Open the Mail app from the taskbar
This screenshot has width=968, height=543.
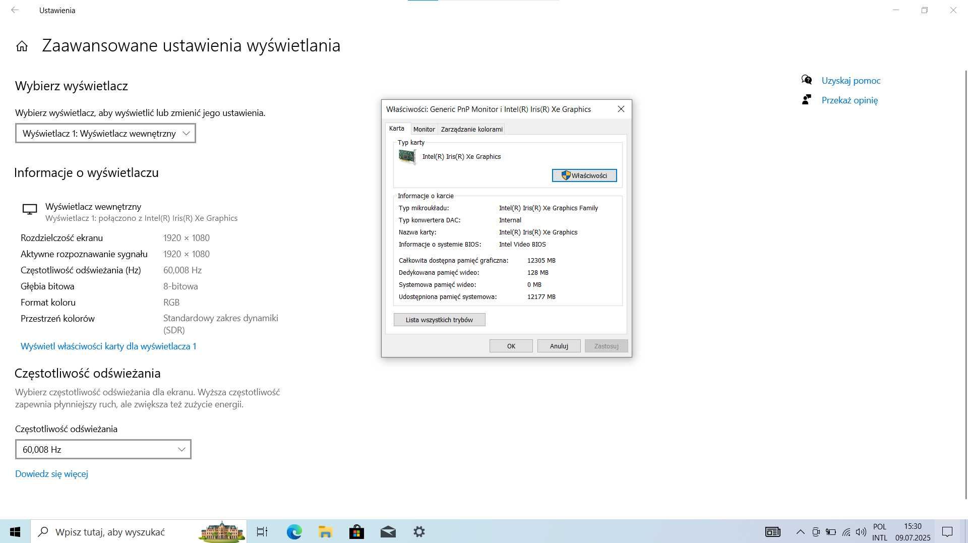pyautogui.click(x=388, y=531)
